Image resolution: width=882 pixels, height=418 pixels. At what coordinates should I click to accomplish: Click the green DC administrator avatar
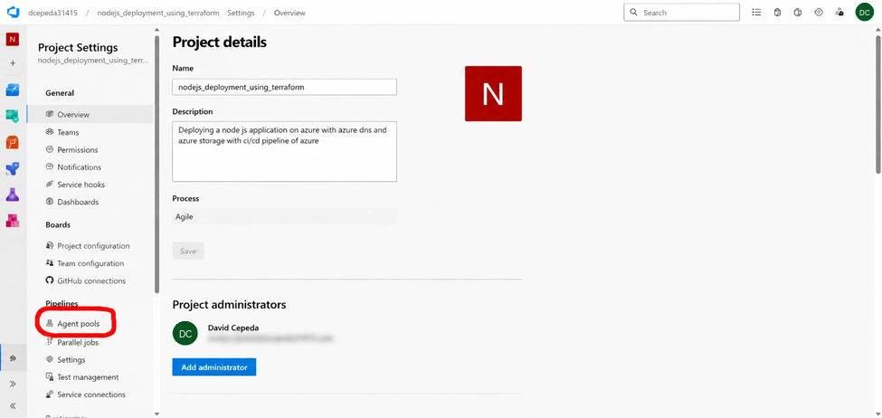pos(185,334)
